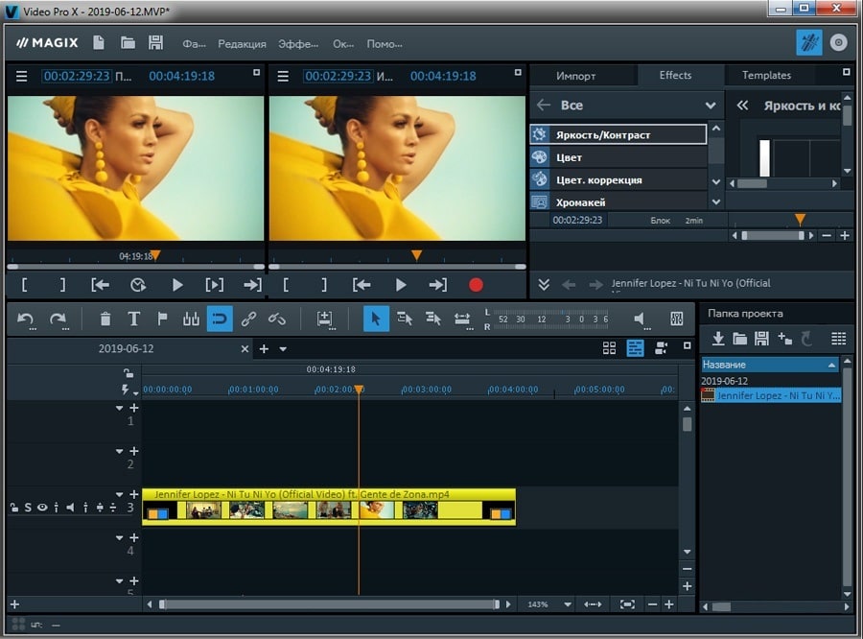The height and width of the screenshot is (639, 863).
Task: Click the horizontal timeline scrollbar
Action: [329, 604]
